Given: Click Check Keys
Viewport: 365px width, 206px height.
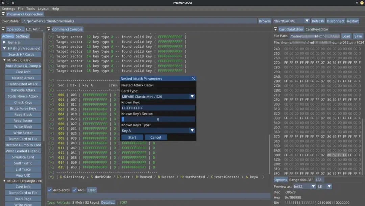Looking at the screenshot, I should 23,102.
